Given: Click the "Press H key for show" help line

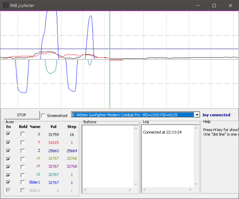Looking at the screenshot, I should pyautogui.click(x=221, y=130).
